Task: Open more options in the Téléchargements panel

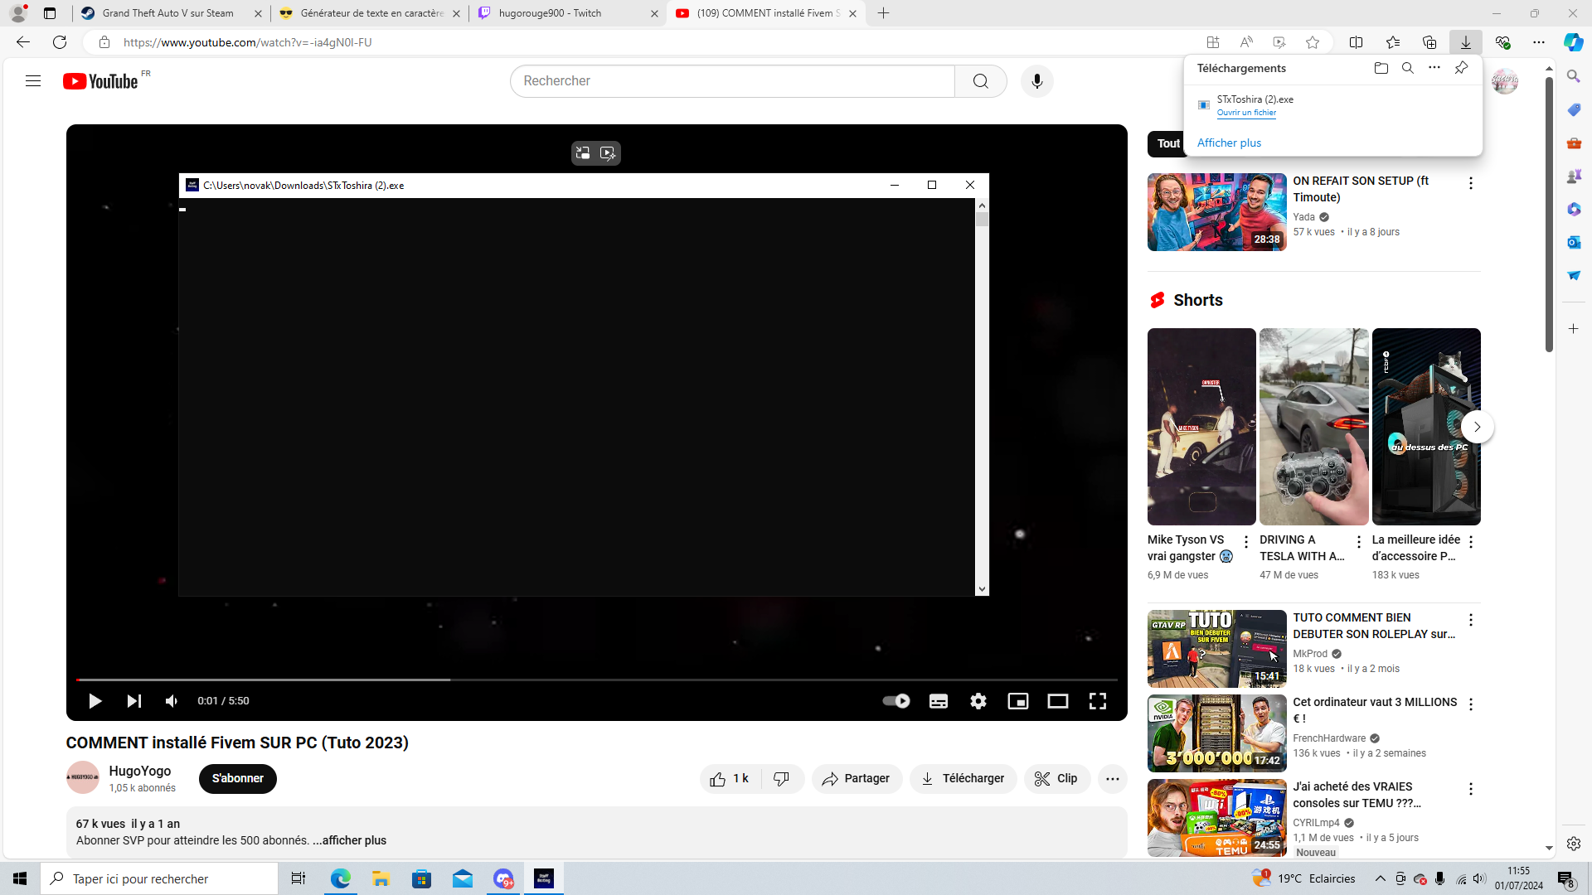Action: [1434, 68]
